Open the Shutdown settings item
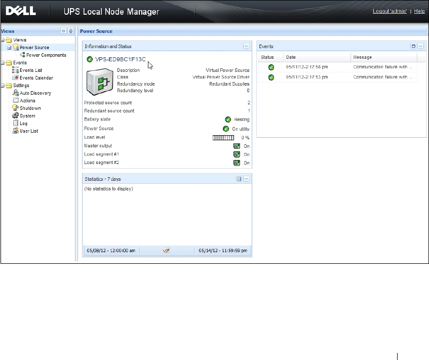Screen dimensions: 429x360 [30, 108]
